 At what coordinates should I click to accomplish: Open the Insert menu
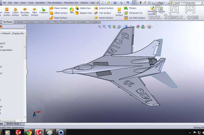tap(23, 3)
